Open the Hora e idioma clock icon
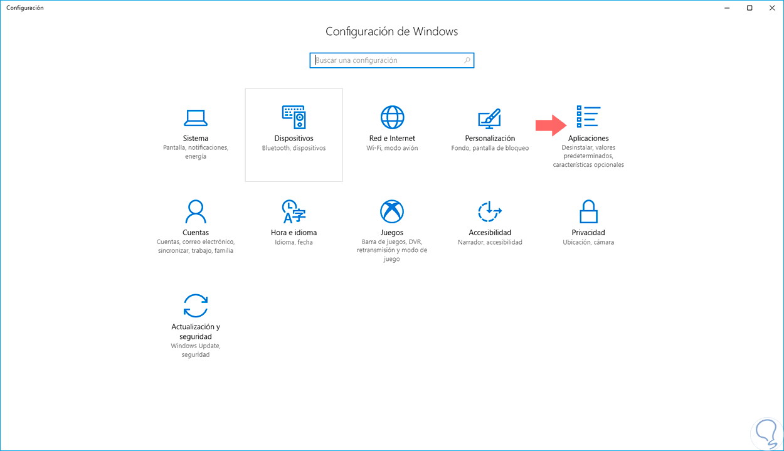The width and height of the screenshot is (784, 451). tap(294, 211)
